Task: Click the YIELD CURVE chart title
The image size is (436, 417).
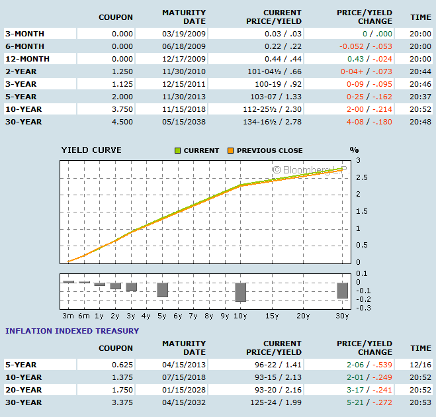Action: pos(91,150)
